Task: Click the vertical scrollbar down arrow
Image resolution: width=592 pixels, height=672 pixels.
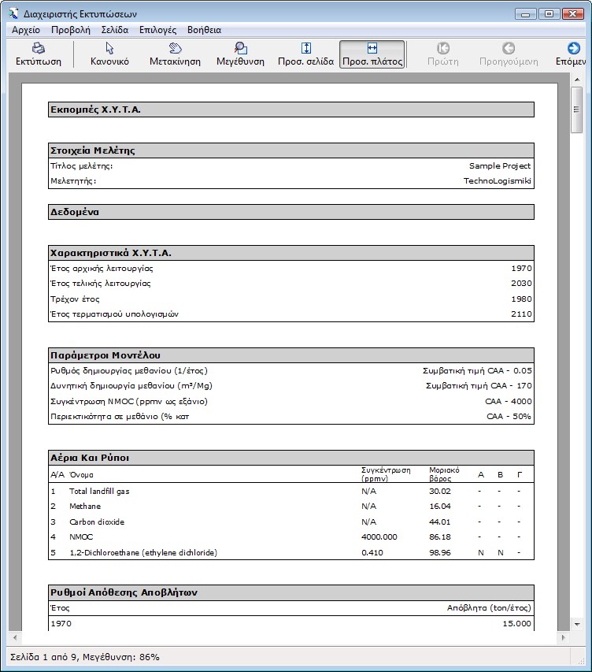Action: pos(577,625)
